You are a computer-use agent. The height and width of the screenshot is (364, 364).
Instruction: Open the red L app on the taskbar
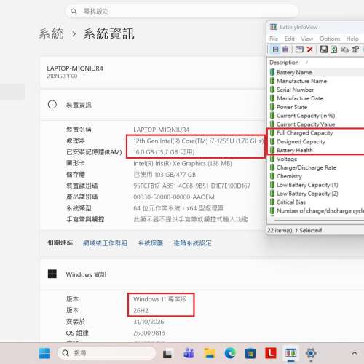pos(271,353)
